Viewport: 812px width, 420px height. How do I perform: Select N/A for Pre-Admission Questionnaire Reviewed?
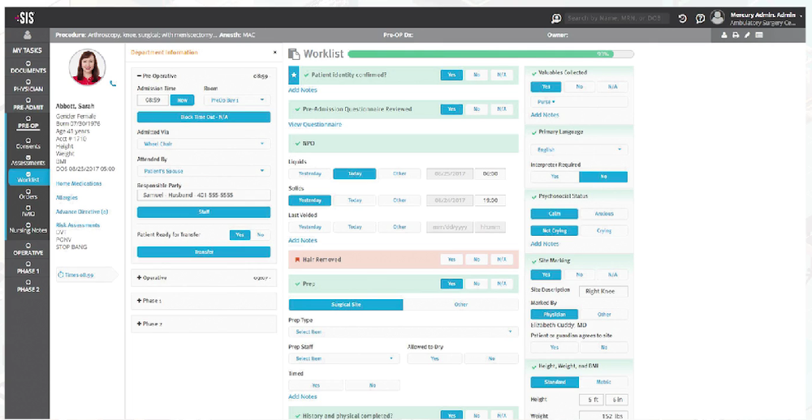tap(502, 109)
